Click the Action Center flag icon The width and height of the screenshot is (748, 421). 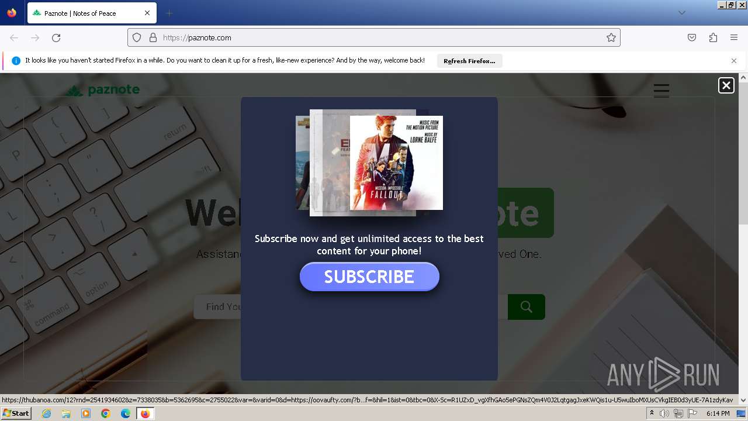point(692,413)
